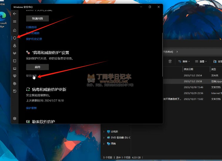The width and height of the screenshot is (222, 161).
Task: Select row dated 2023/10/18 15:46
Action: (192, 87)
